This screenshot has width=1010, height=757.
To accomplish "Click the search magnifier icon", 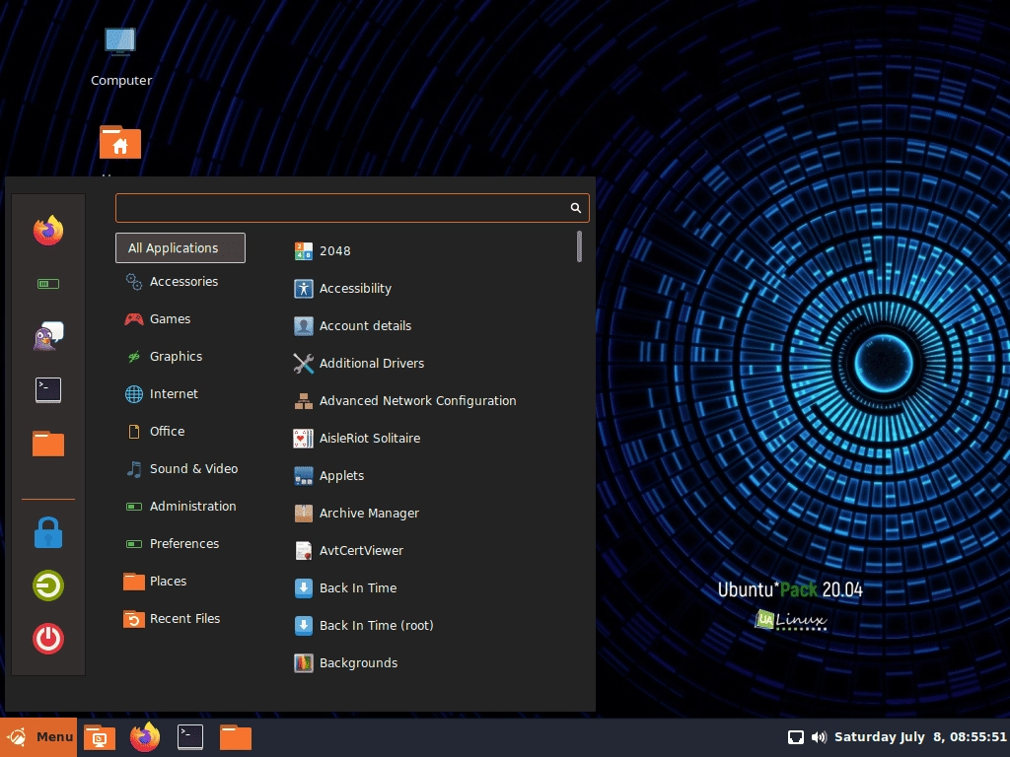I will click(575, 208).
